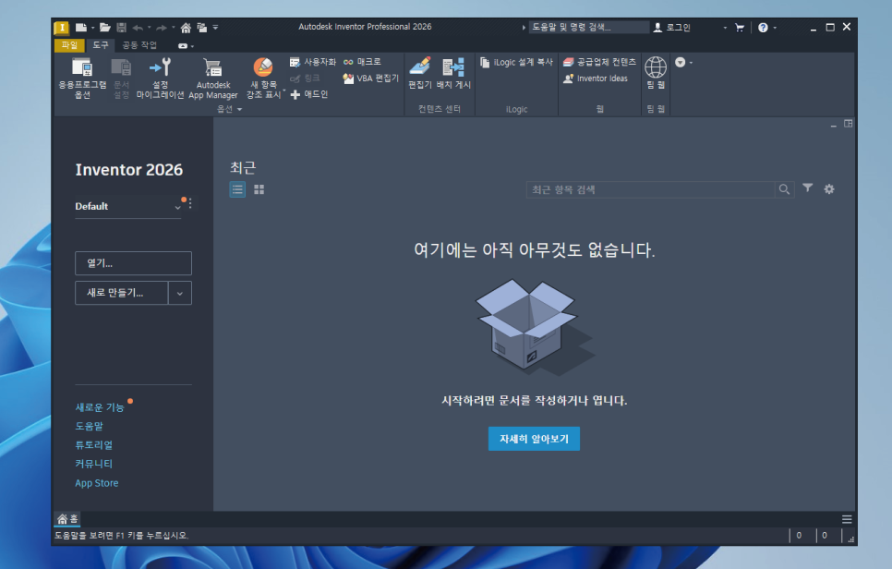Expand the 새로 만들기 template dropdown arrow

point(180,293)
